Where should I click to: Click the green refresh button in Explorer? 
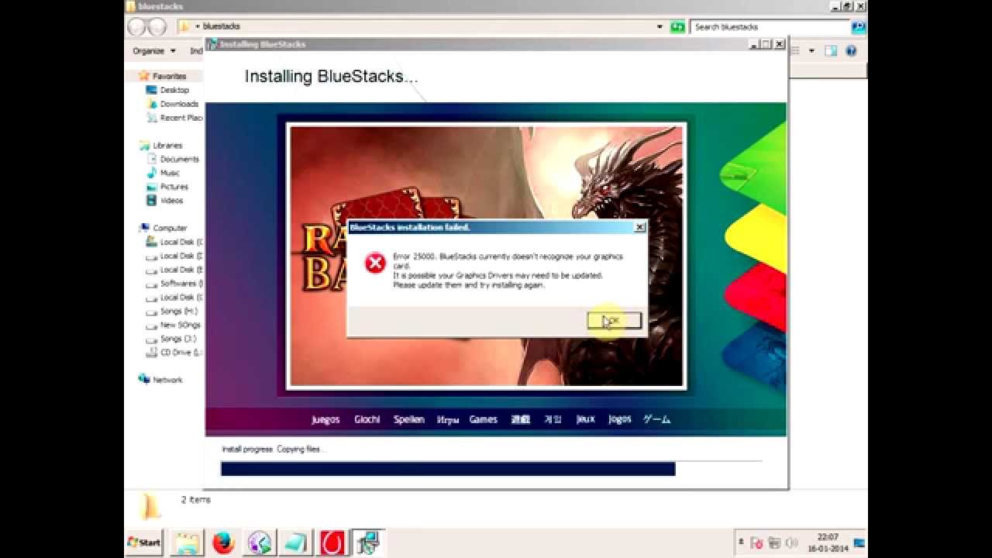tap(677, 27)
